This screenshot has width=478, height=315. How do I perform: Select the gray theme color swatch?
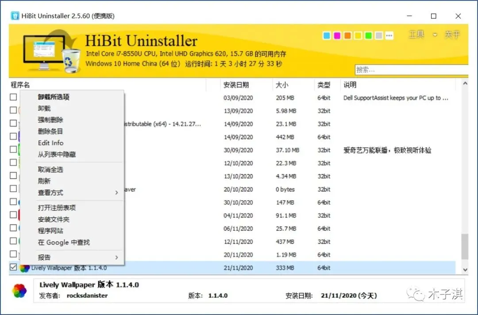pos(378,36)
